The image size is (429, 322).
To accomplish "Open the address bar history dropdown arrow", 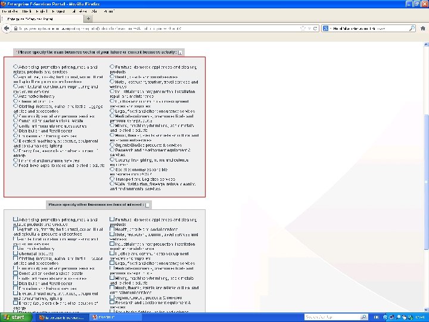I will (309, 29).
